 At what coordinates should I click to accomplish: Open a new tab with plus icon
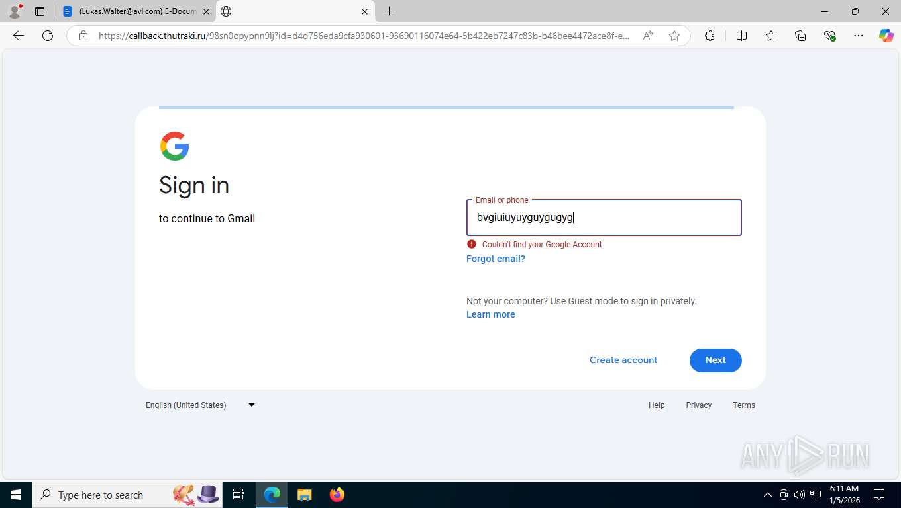390,11
